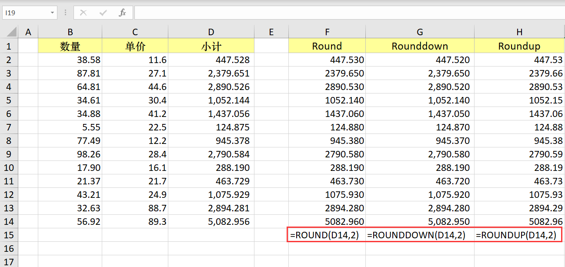Click the Roundup header cell

[x=519, y=46]
